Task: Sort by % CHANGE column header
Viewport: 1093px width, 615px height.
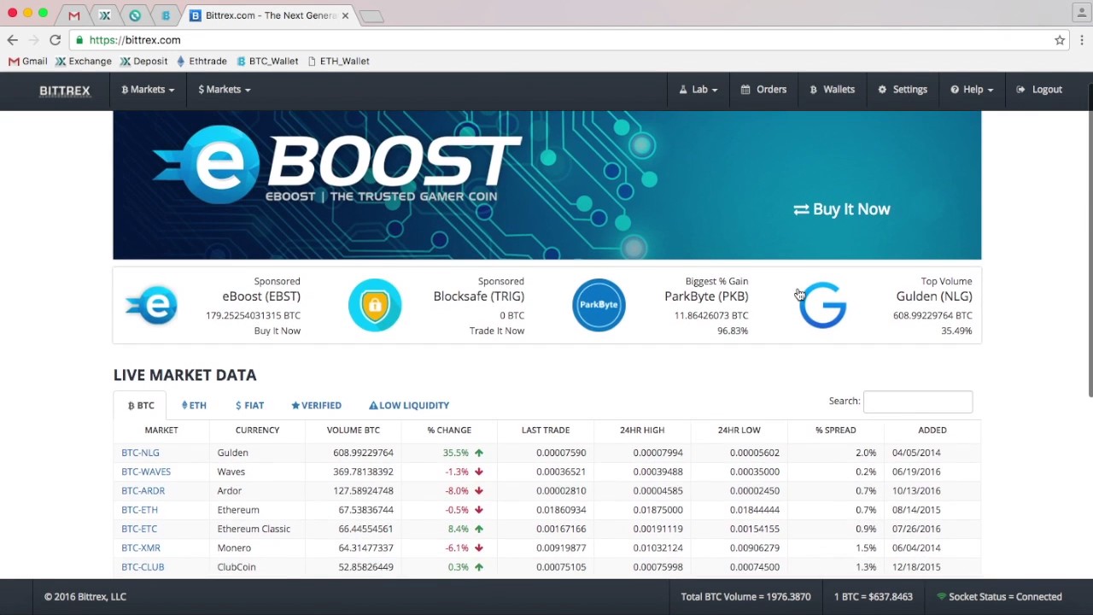Action: [x=449, y=430]
